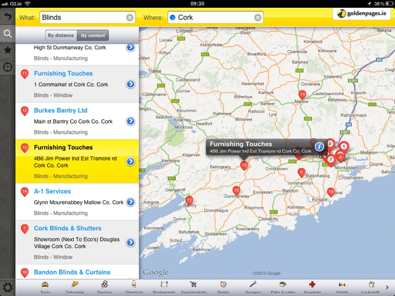Screen dimensions: 395x296
Task: Select Supermarkets category
Action: [193, 288]
